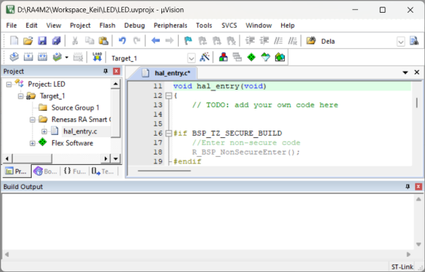Create a new file with the New icon
This screenshot has height=272, width=425.
tap(14, 41)
